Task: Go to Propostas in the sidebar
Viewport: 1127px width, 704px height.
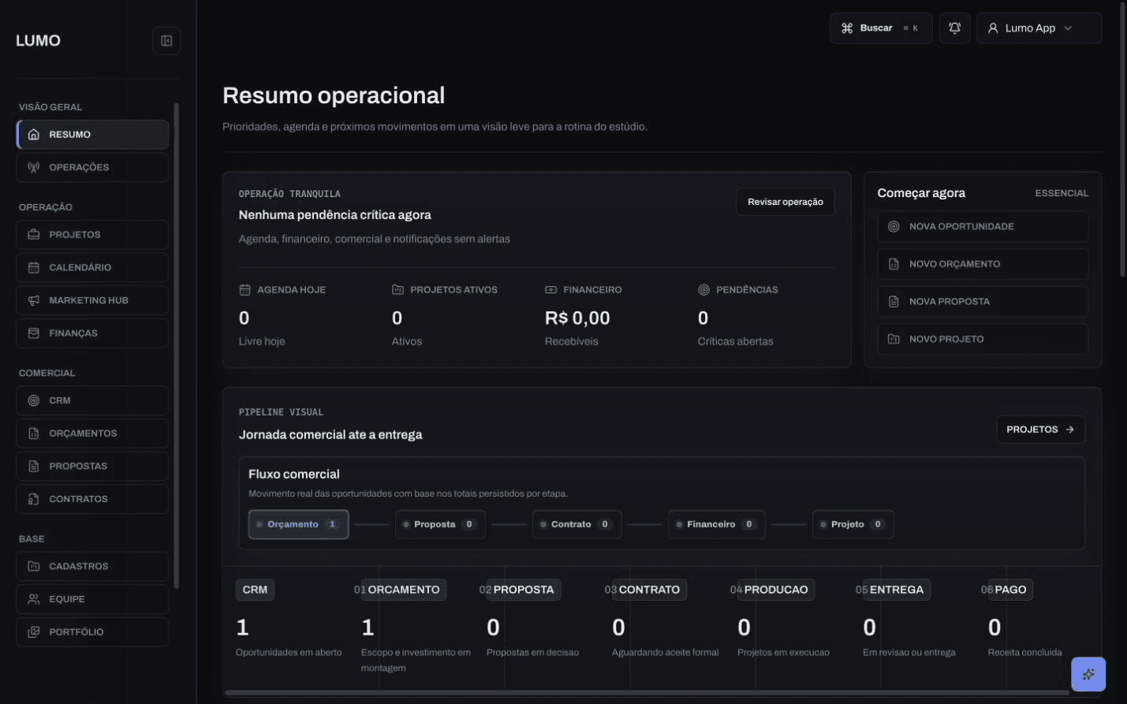Action: tap(92, 467)
